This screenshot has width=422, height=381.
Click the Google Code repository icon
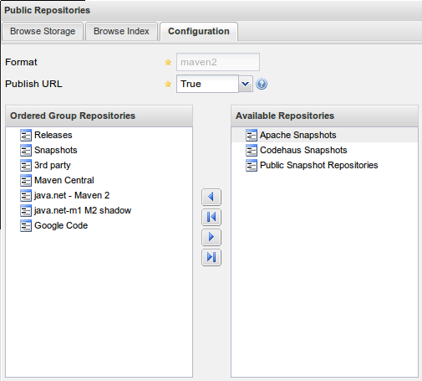26,226
